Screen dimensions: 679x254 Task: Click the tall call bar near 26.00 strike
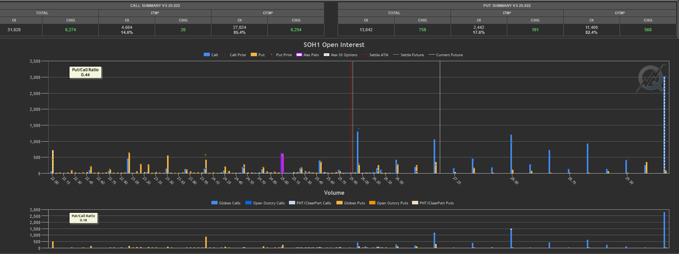pyautogui.click(x=358, y=152)
